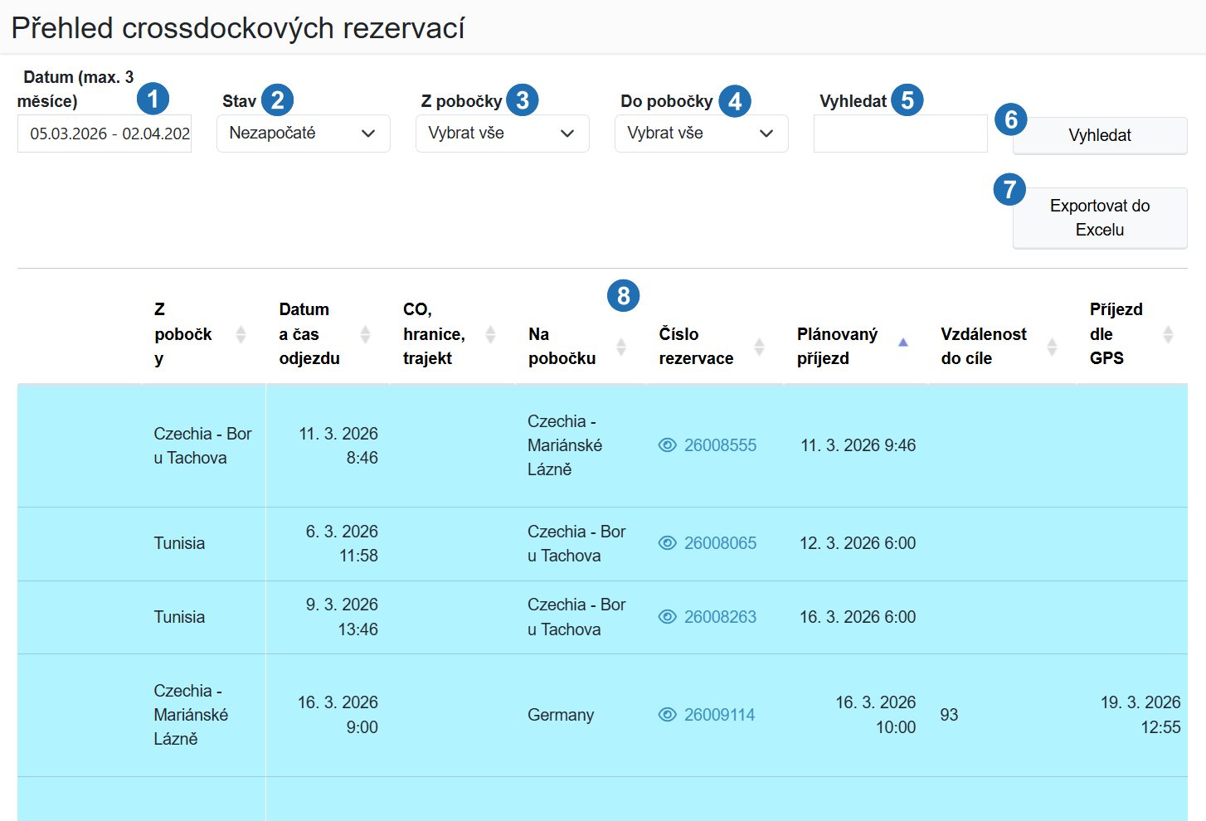Expand the Z pobočky dropdown
The image size is (1206, 821).
(503, 134)
